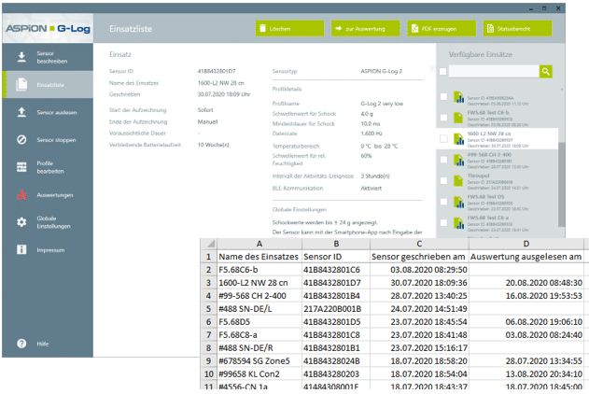Click evaluation icon of FW5.68 Test D5
Image resolution: width=589 pixels, height=394 pixels.
tap(458, 202)
